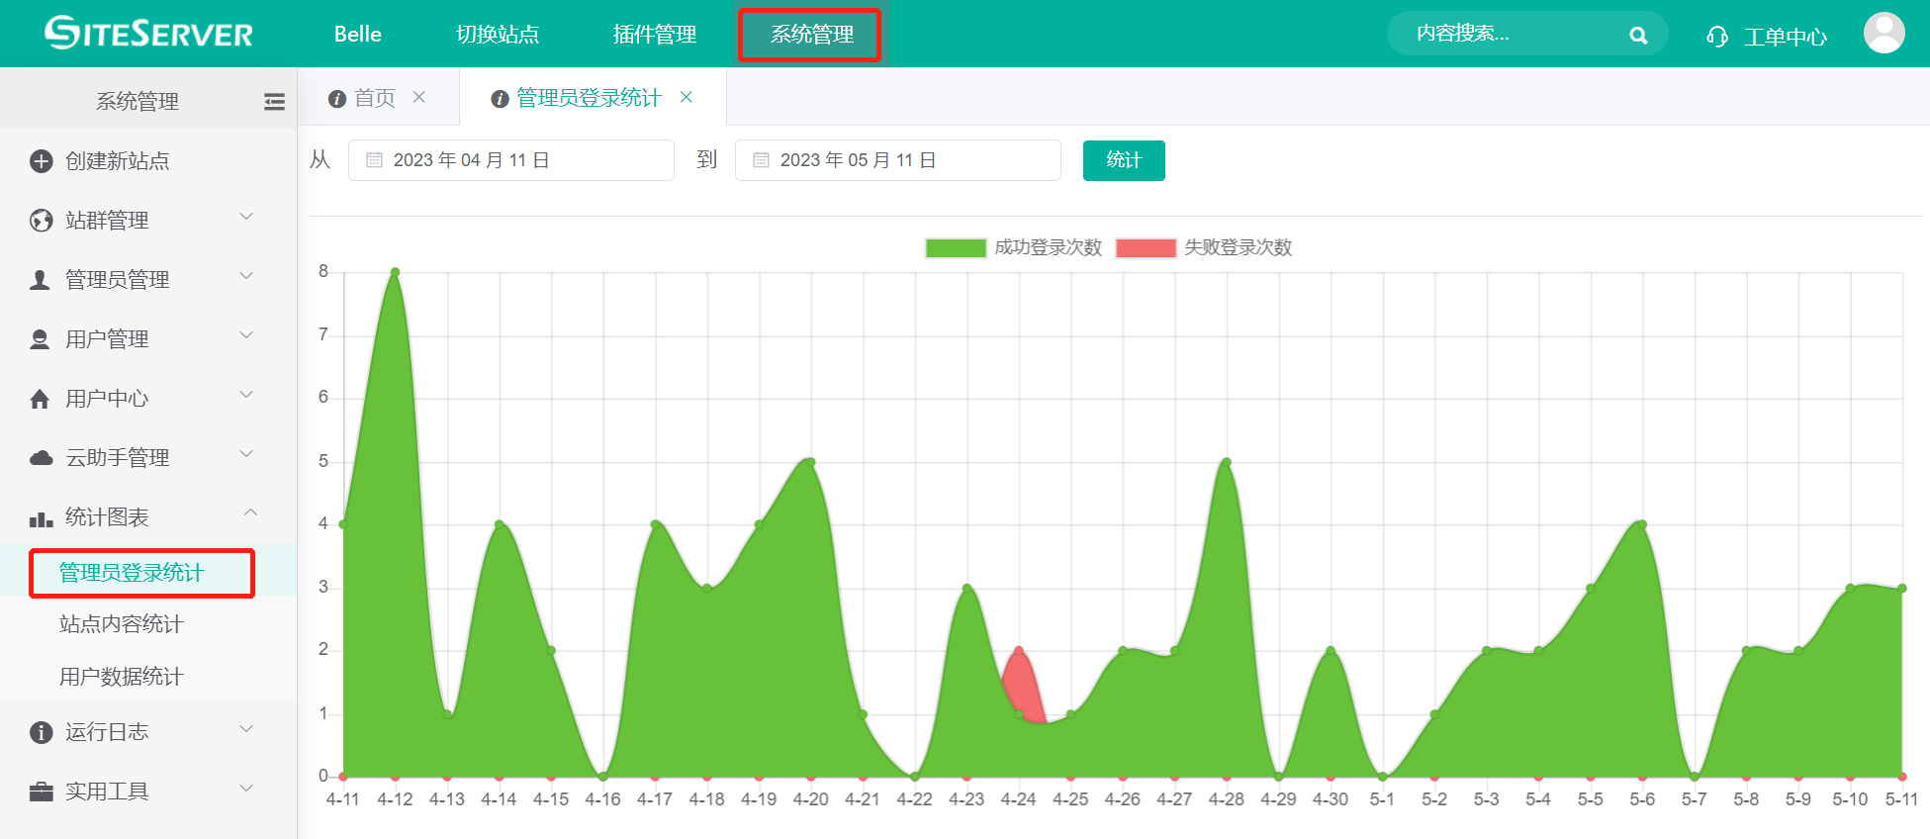Open the user avatar profile icon
The width and height of the screenshot is (1930, 839).
click(1884, 34)
